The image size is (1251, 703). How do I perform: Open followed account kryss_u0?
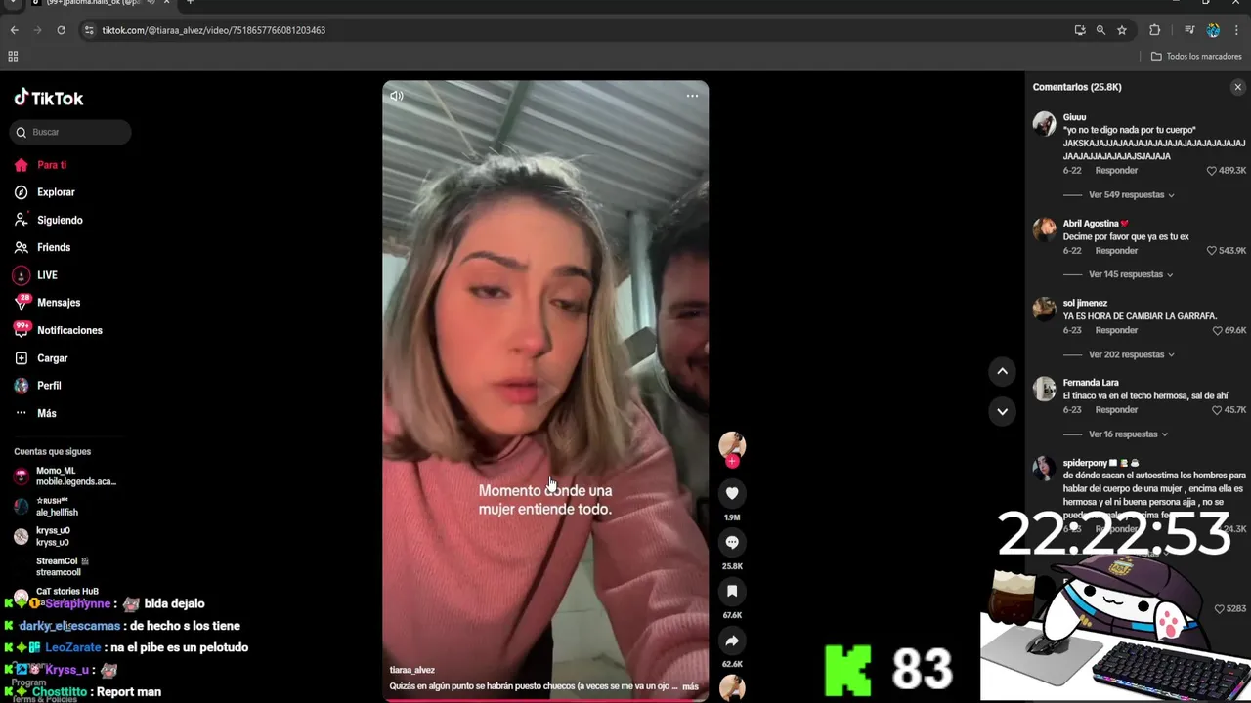[x=44, y=536]
